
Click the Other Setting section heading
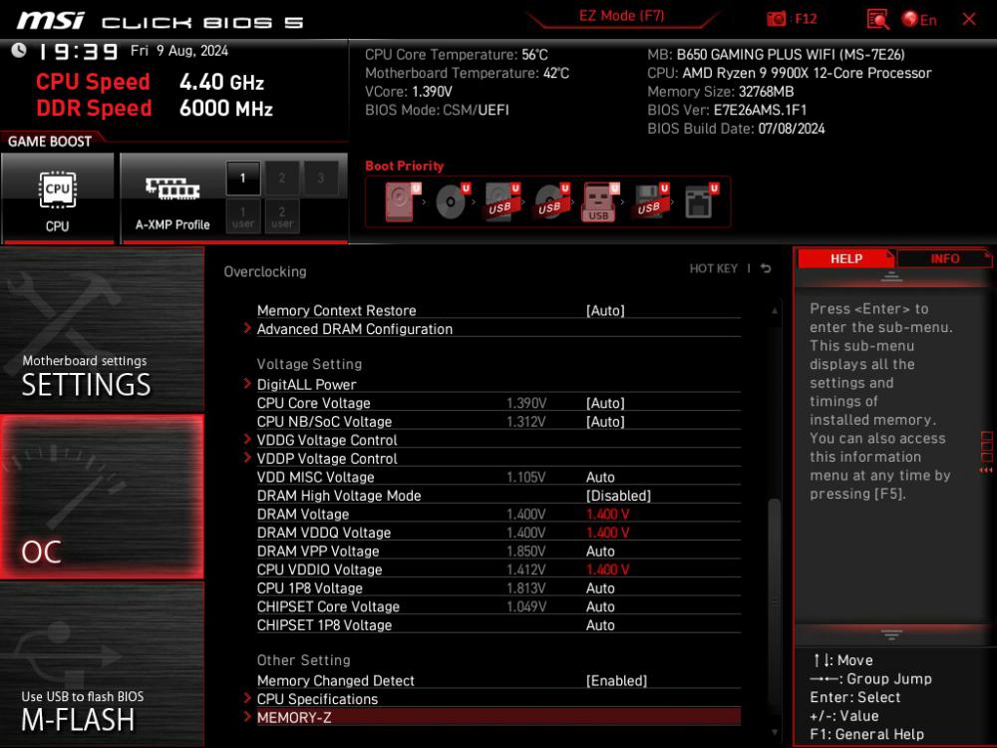[x=303, y=660]
